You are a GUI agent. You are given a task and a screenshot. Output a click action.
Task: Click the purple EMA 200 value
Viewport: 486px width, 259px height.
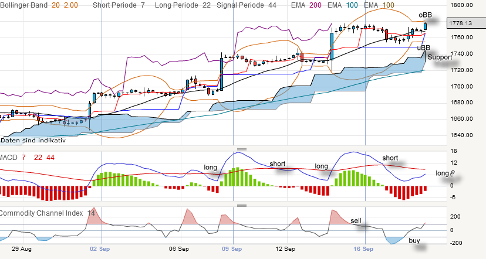pos(315,5)
